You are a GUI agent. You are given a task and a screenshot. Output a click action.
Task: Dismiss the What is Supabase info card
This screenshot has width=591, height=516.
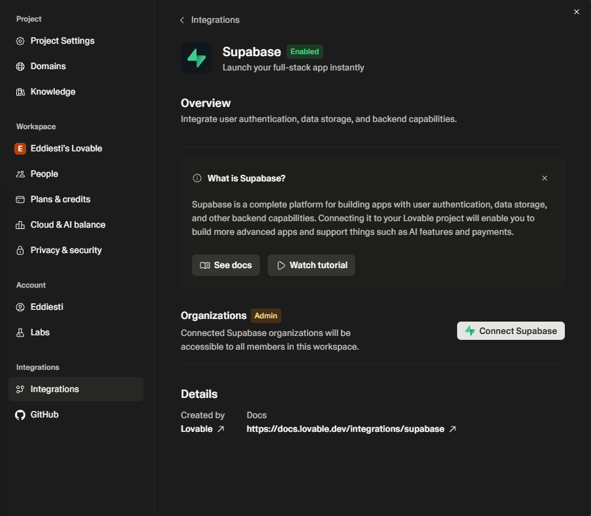545,178
